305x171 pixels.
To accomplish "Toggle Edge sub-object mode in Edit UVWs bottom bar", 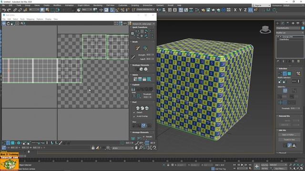I will click(x=8, y=143).
